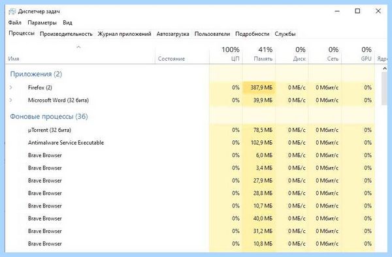Open the Файл menu

point(14,23)
